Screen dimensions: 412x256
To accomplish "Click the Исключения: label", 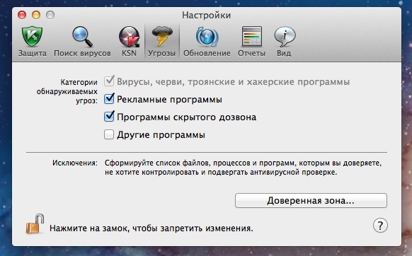I will 75,163.
